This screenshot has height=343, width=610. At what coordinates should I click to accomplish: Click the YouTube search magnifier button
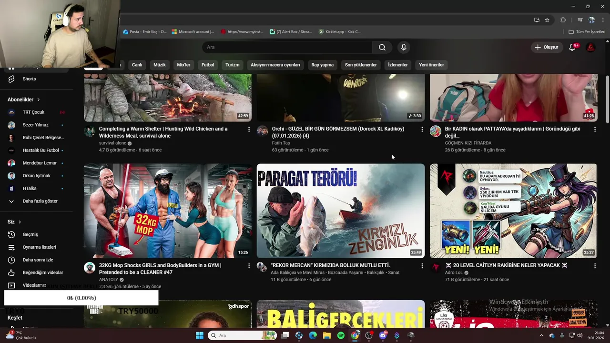point(382,47)
